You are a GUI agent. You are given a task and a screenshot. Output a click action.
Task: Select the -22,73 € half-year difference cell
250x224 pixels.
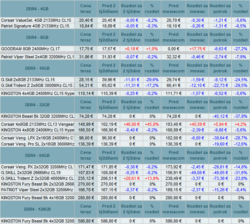click(x=220, y=85)
